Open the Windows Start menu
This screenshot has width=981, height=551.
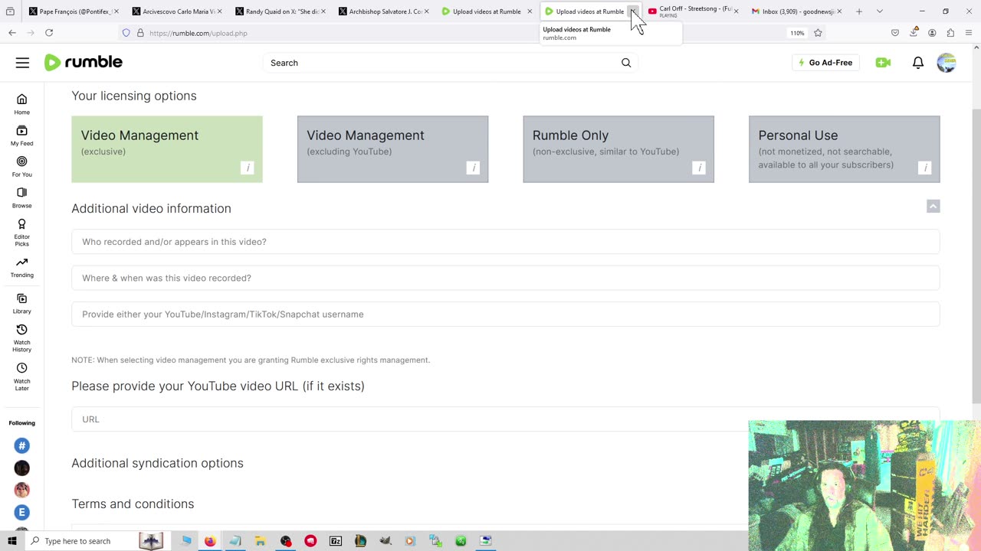(x=11, y=541)
